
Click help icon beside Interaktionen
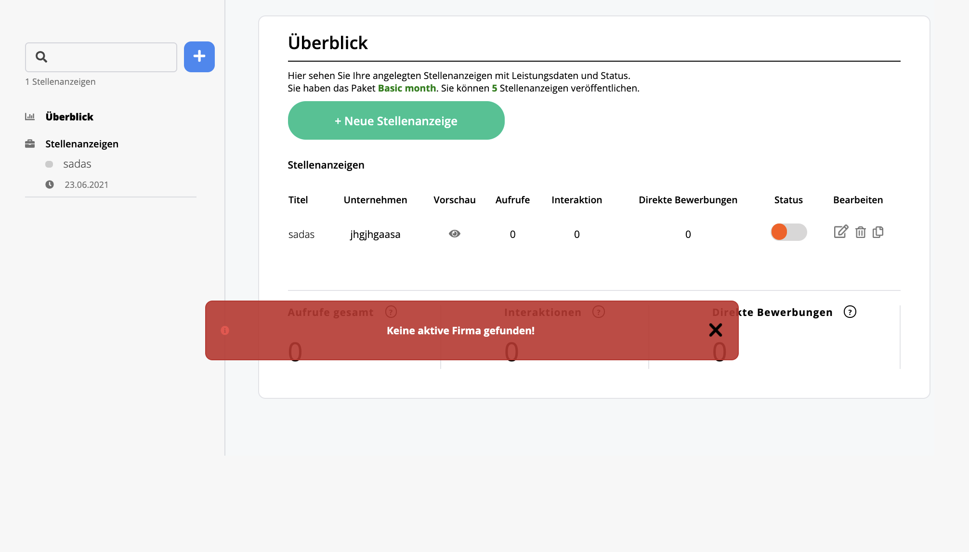pos(599,312)
